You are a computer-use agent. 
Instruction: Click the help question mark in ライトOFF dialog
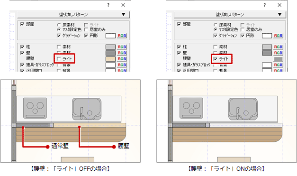(x=108, y=5)
